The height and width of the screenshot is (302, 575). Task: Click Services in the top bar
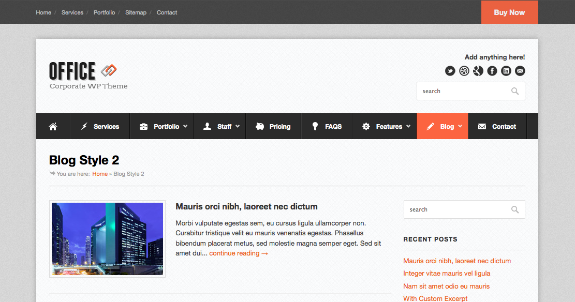pyautogui.click(x=72, y=12)
